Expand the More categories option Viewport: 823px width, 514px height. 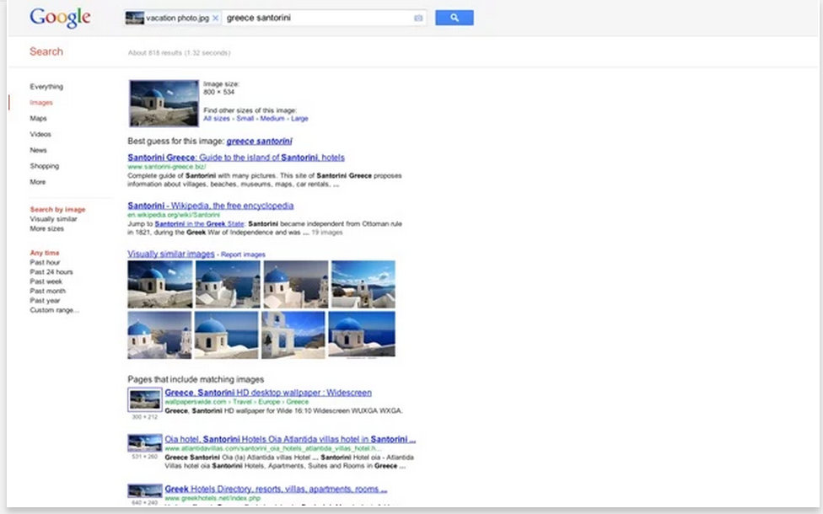38,182
